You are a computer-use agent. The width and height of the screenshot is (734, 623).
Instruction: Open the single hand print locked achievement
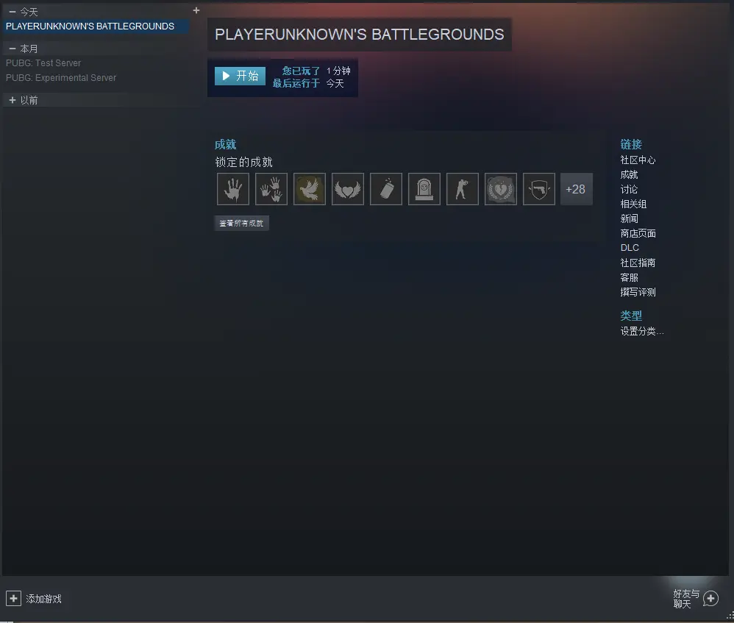[x=232, y=189]
